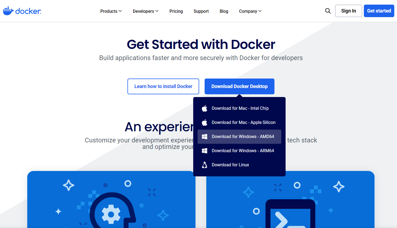Open the Support page

click(201, 11)
